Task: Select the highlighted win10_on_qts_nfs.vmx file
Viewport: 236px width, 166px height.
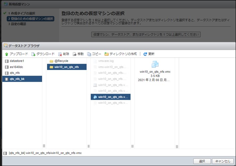Action: point(110,97)
